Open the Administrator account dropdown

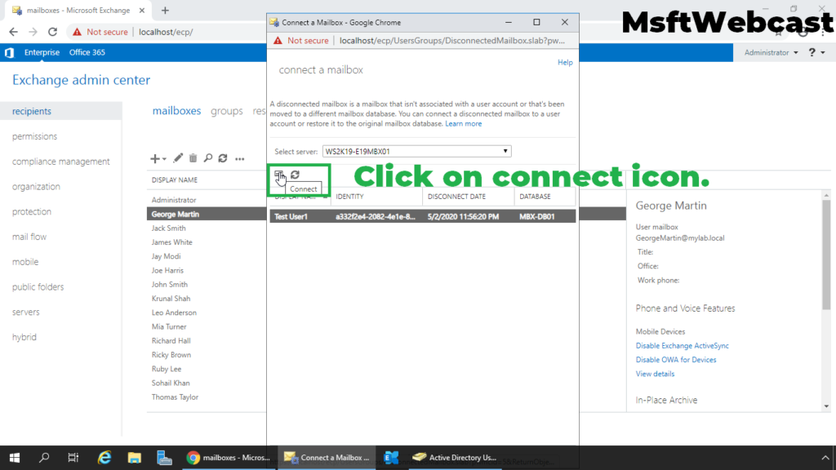coord(771,52)
